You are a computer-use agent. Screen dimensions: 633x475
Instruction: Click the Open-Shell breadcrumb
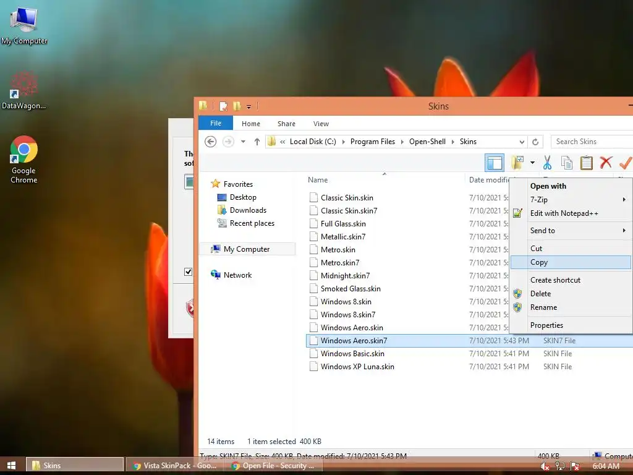coord(427,142)
